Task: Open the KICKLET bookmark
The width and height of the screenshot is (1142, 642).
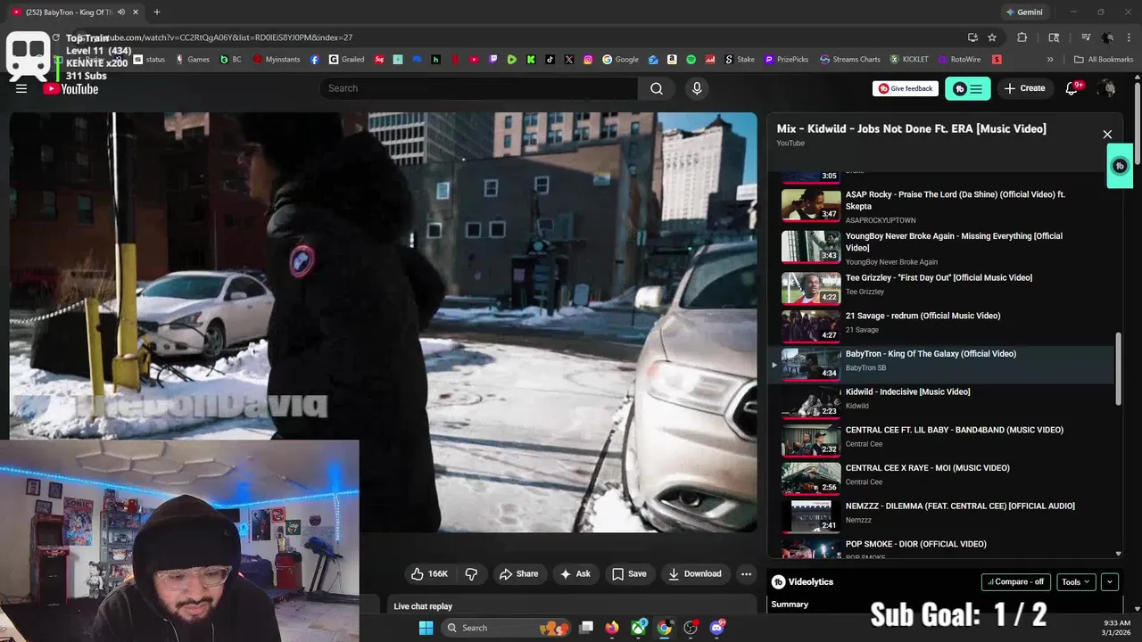Action: point(908,60)
